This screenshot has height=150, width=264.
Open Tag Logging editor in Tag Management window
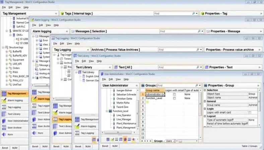tap(15, 107)
